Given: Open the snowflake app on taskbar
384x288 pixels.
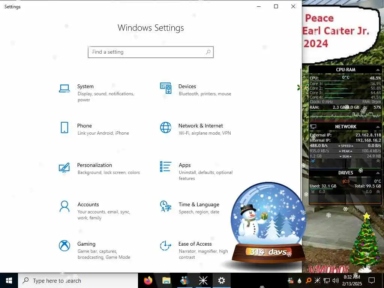Looking at the screenshot, I should pyautogui.click(x=203, y=280).
